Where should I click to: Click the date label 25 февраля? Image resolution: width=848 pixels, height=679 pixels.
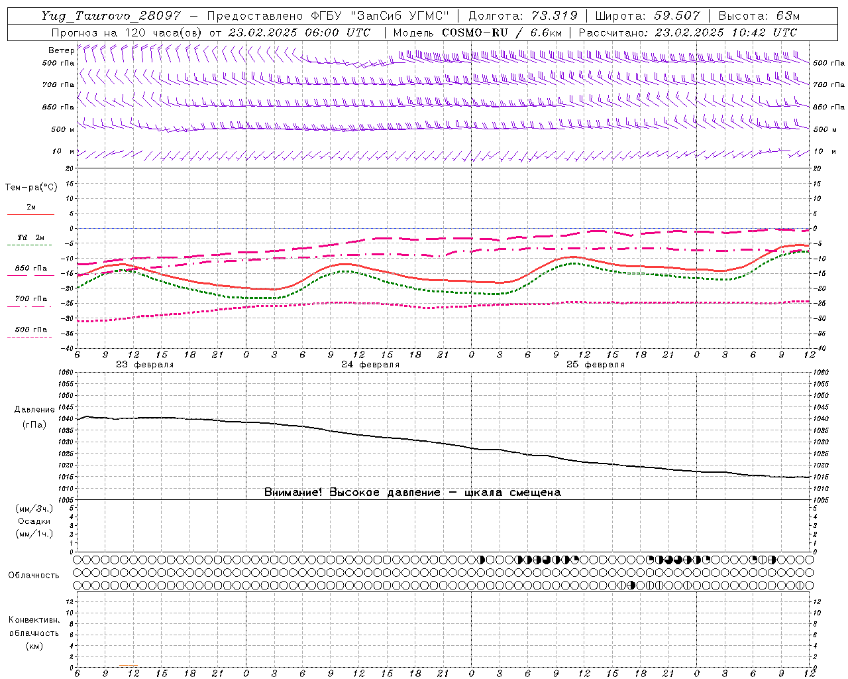(596, 365)
